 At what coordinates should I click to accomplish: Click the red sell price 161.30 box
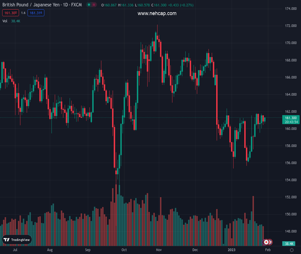9,13
